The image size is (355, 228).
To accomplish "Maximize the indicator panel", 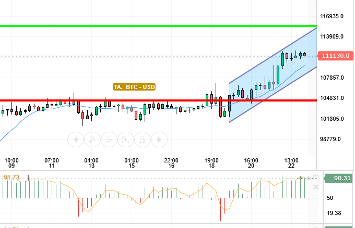I will [316, 178].
